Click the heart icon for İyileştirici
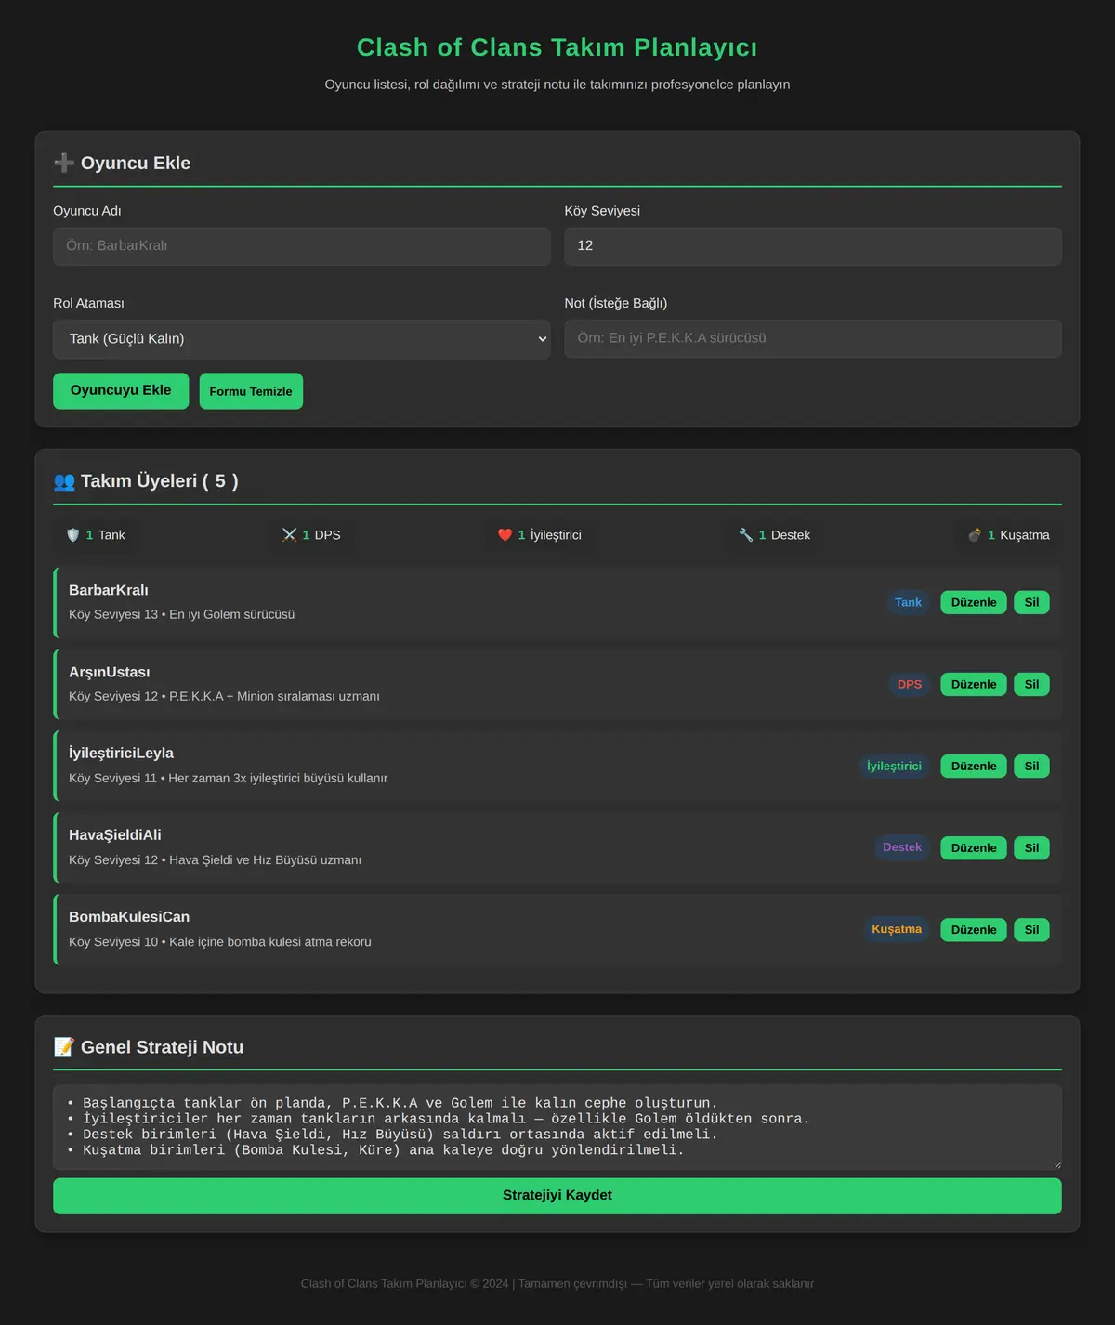The height and width of the screenshot is (1325, 1115). point(505,535)
